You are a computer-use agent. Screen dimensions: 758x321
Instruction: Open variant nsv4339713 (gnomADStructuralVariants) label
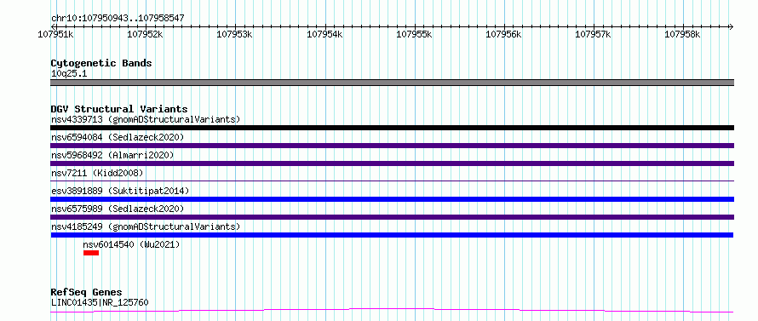pos(146,119)
